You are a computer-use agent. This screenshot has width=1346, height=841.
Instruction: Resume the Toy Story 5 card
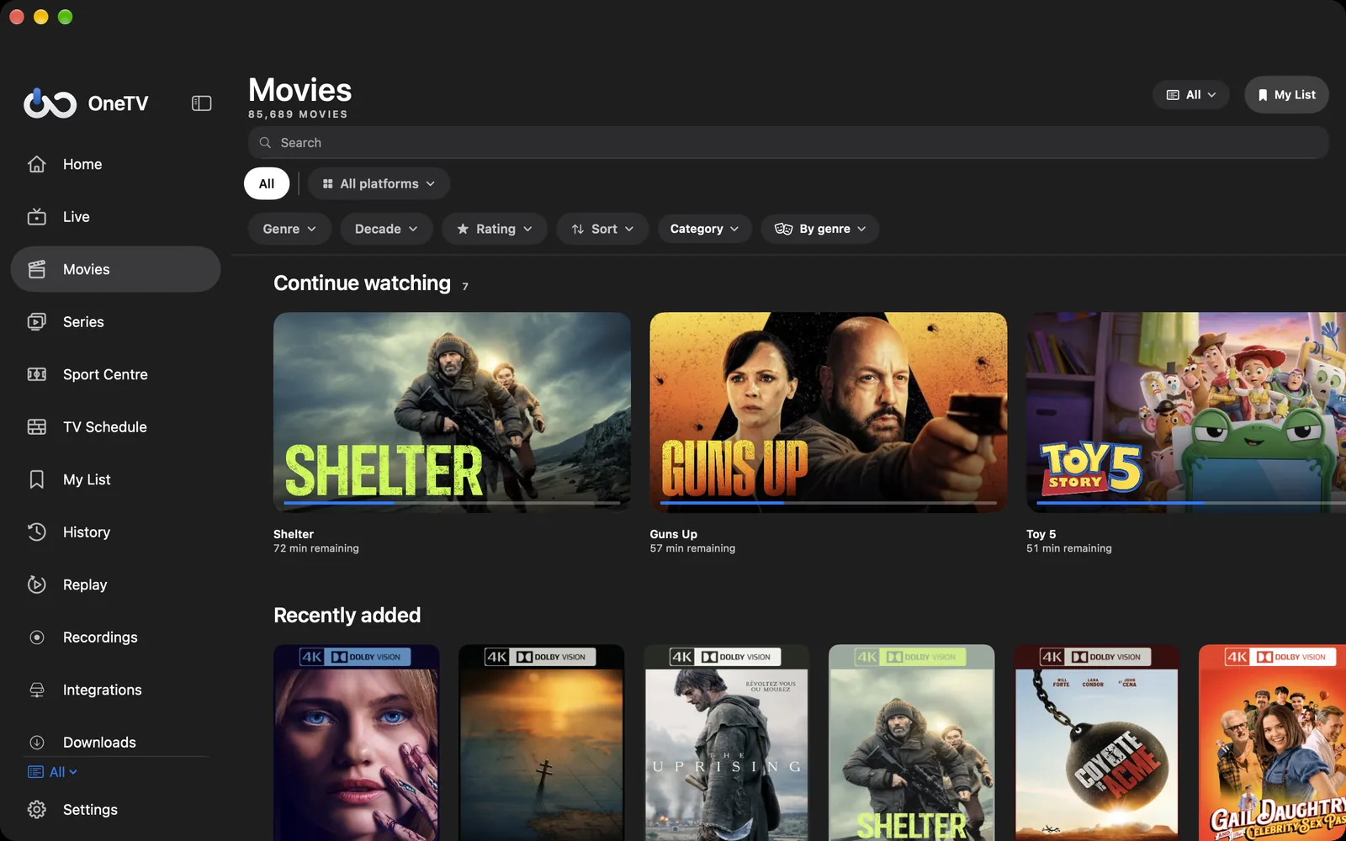pyautogui.click(x=1186, y=412)
